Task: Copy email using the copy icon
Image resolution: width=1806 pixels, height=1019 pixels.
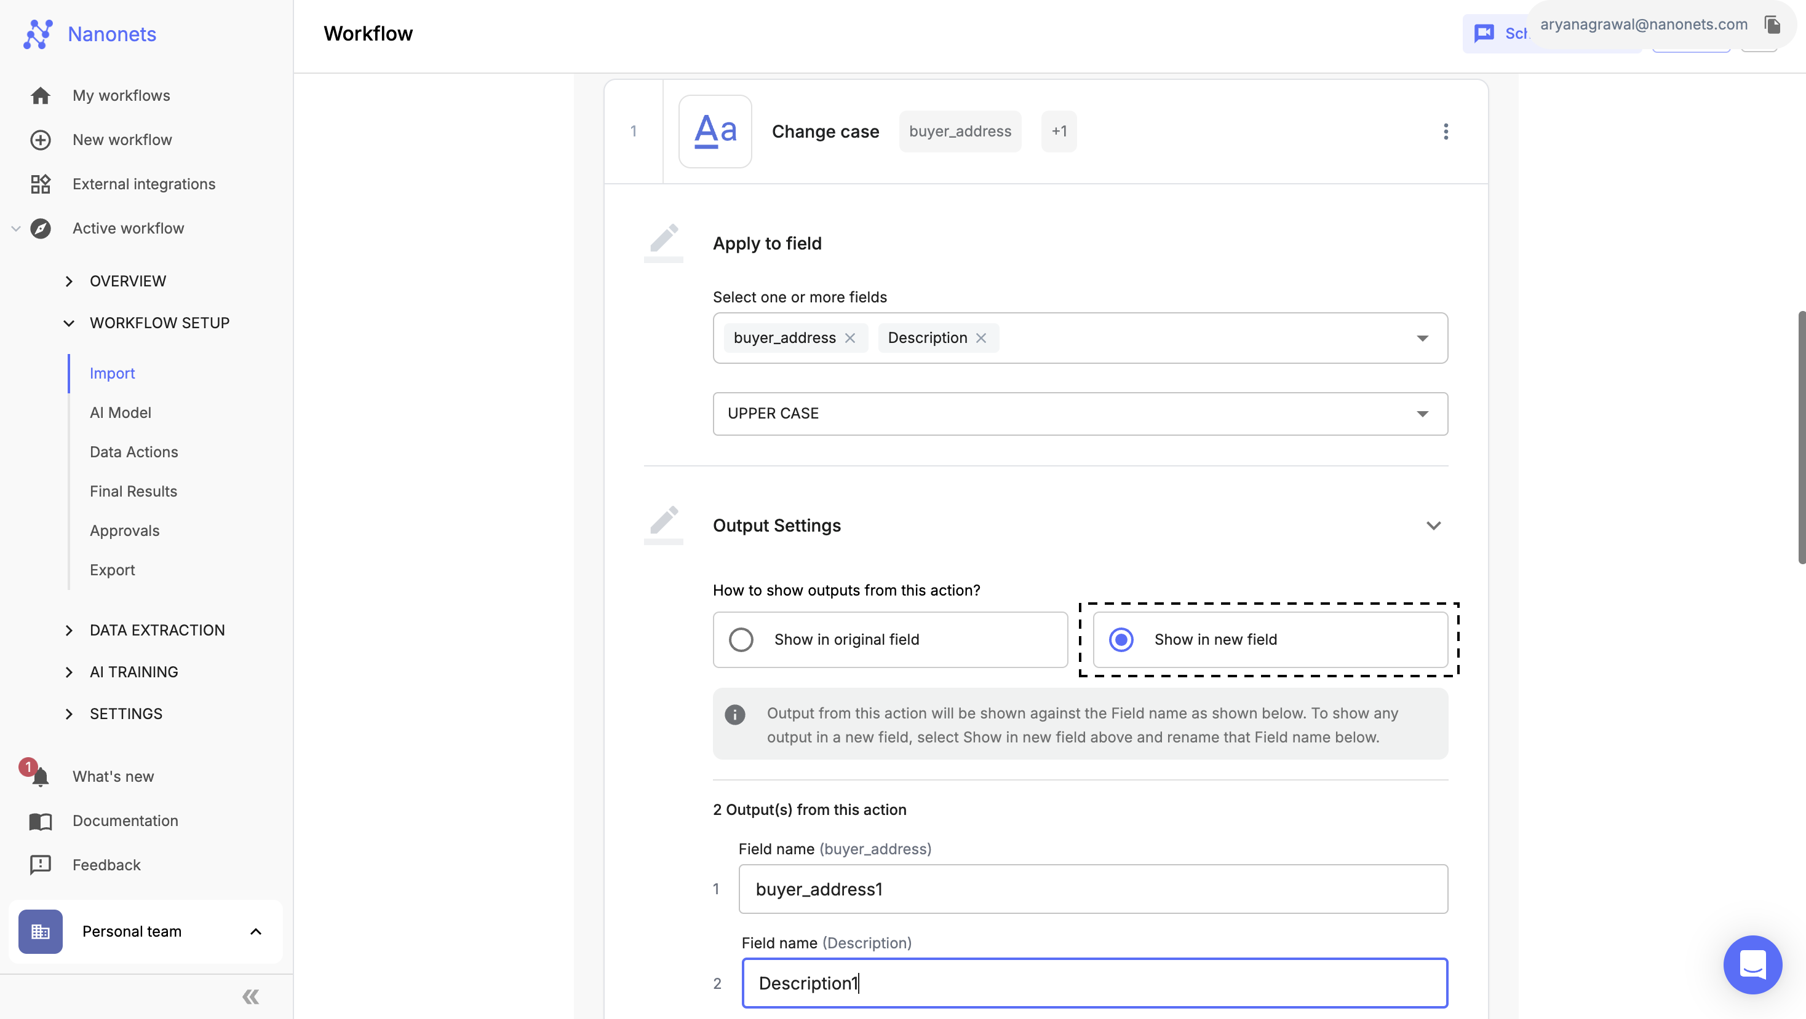Action: [x=1772, y=25]
